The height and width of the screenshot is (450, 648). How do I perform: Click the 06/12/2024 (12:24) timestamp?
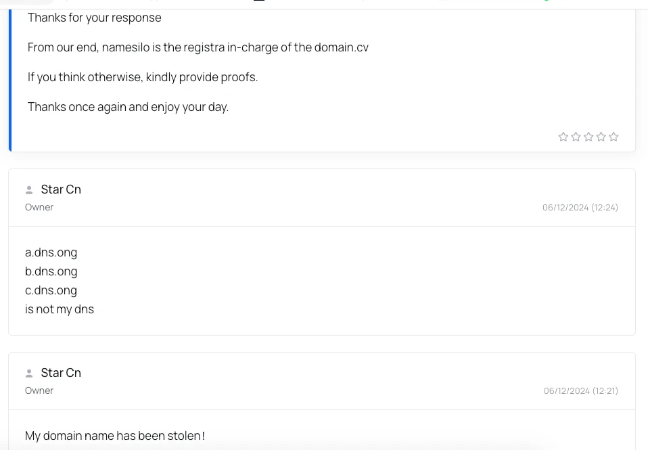tap(580, 207)
